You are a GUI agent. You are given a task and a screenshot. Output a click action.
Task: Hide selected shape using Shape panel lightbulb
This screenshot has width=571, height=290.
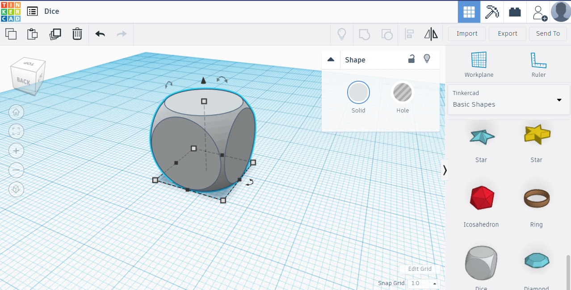[427, 59]
